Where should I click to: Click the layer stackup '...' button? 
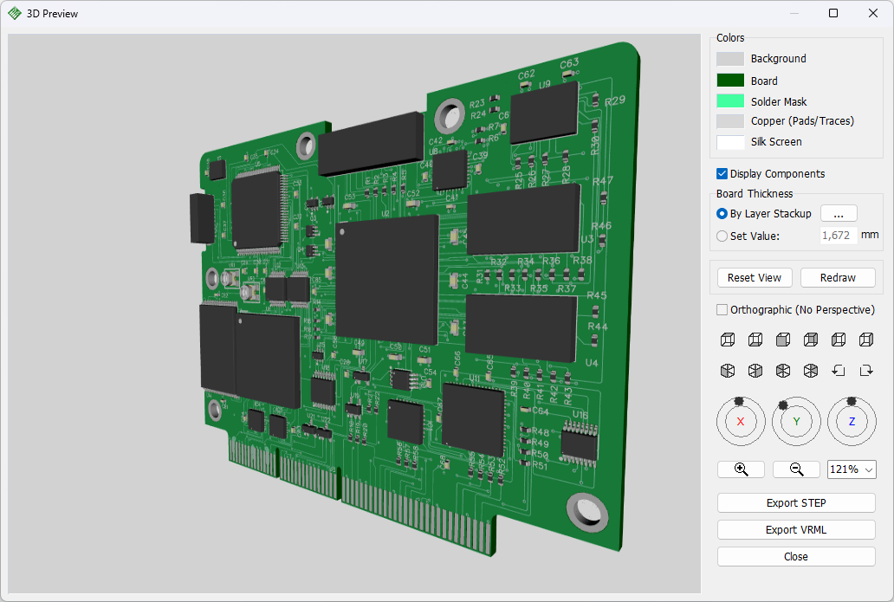[x=839, y=214]
